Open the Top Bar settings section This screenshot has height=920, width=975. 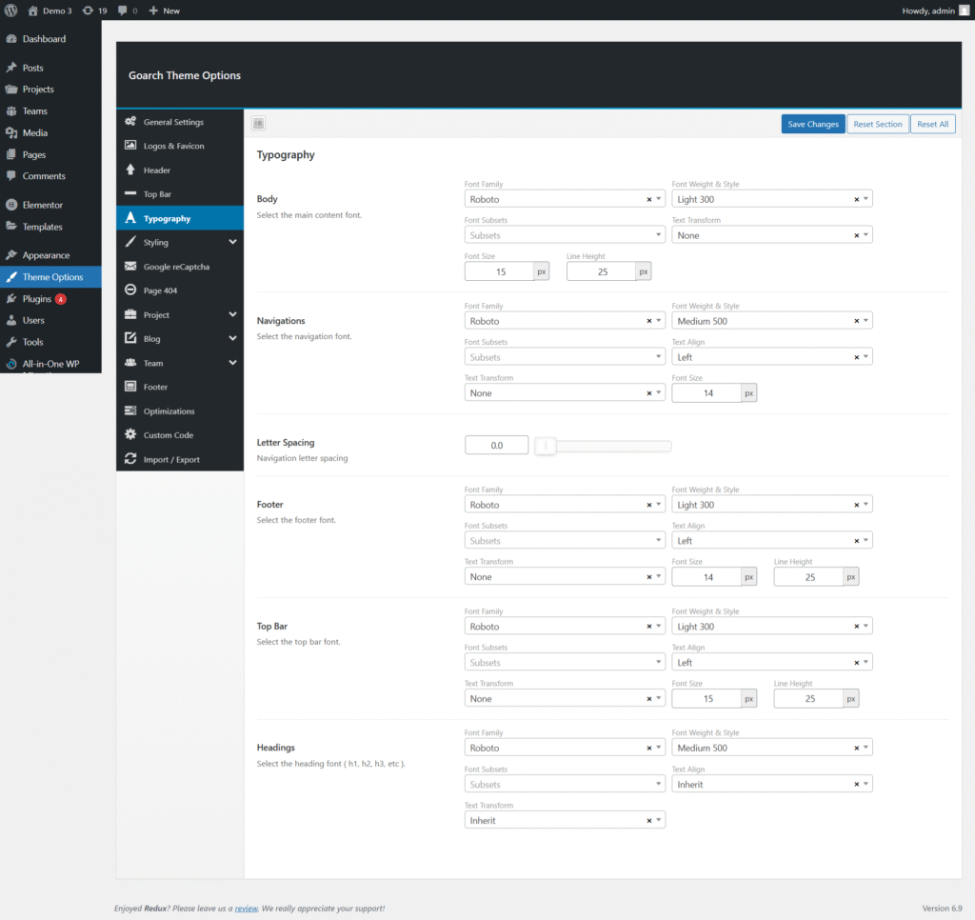click(180, 194)
